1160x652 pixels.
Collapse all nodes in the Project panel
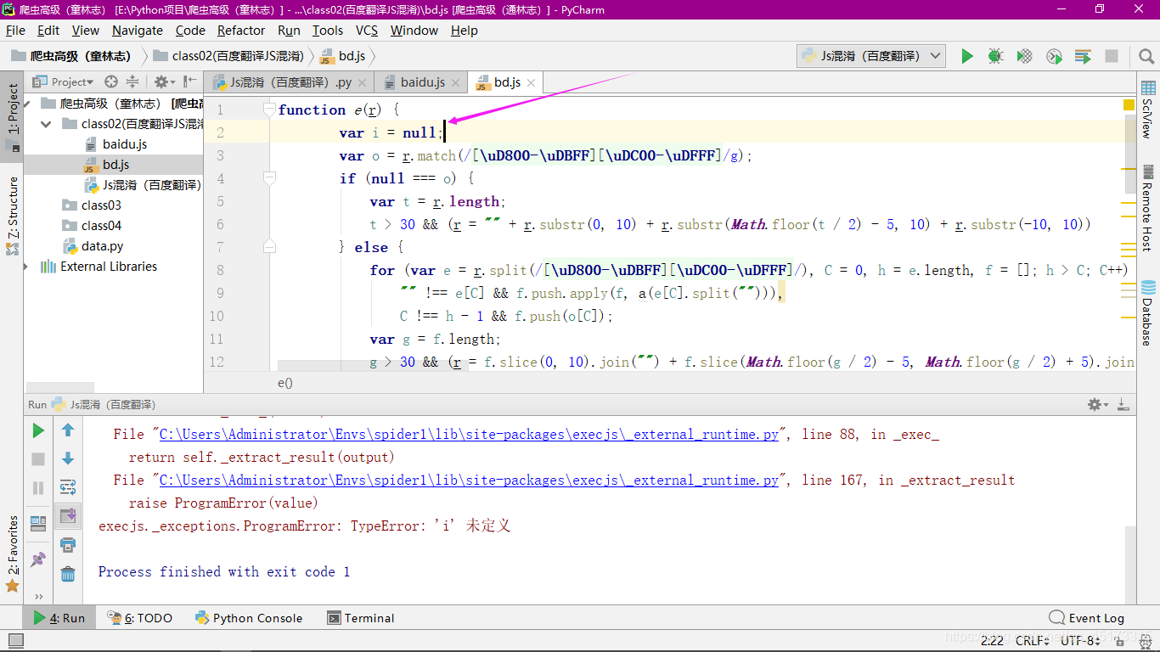(132, 81)
